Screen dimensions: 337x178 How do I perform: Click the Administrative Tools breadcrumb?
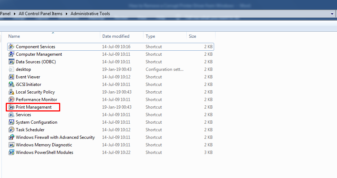90,14
